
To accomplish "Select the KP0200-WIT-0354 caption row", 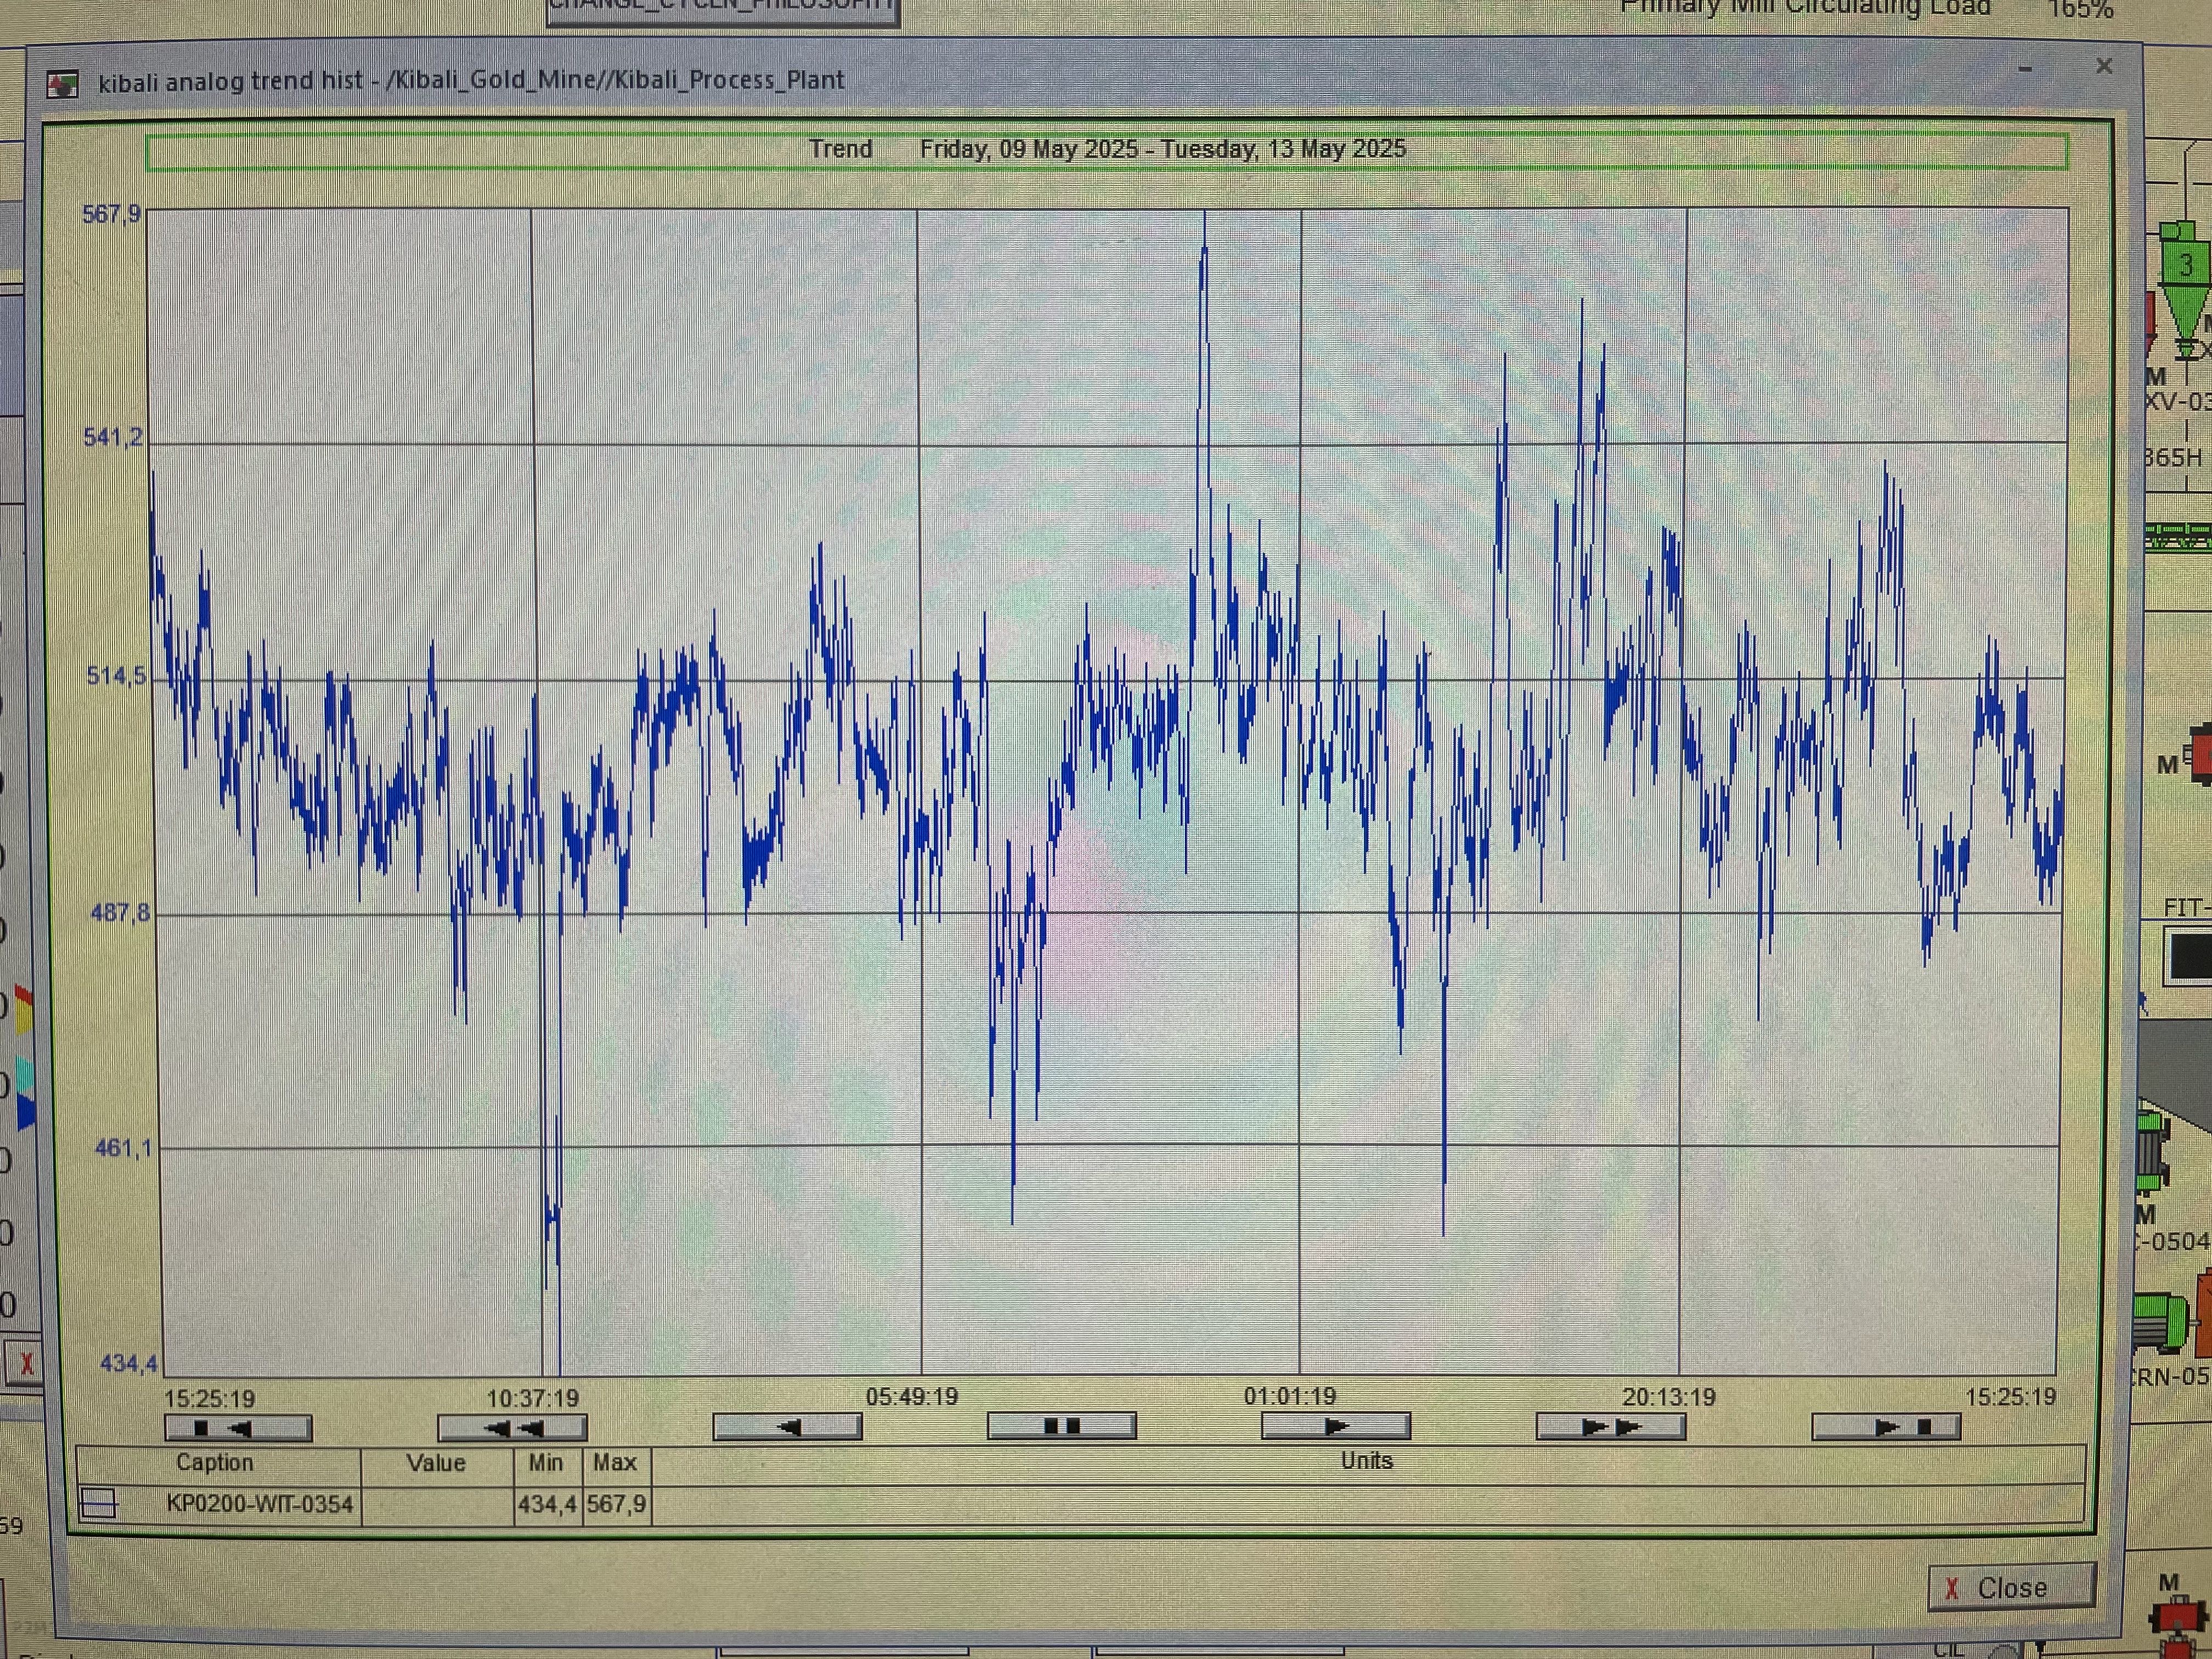I will click(260, 1504).
